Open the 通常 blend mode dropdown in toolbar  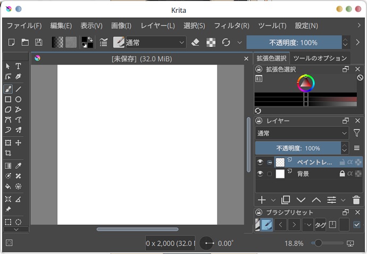[x=155, y=42]
